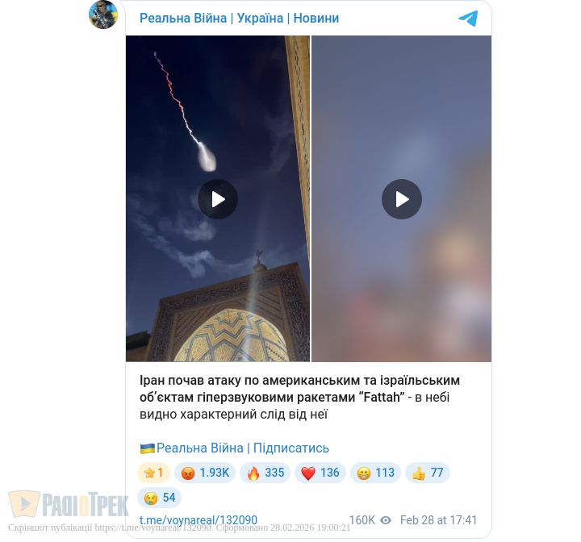This screenshot has height=542, width=581.
Task: Open channel title Реальна Війна | Україна | Новини
Action: click(240, 19)
